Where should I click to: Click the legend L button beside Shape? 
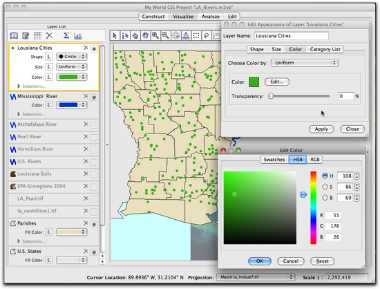[49, 57]
